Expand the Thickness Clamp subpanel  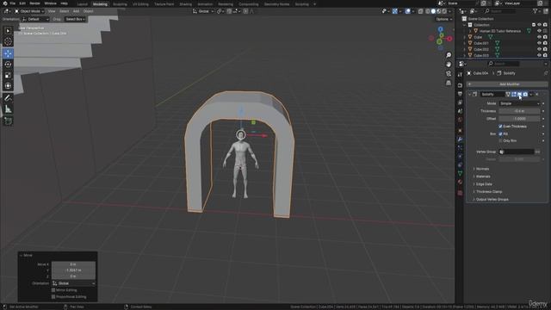pyautogui.click(x=488, y=192)
